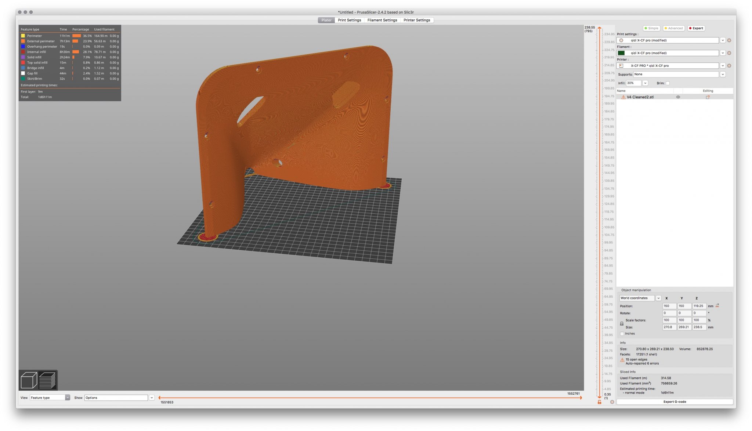
Task: Enable the Inches checkbox
Action: point(622,334)
